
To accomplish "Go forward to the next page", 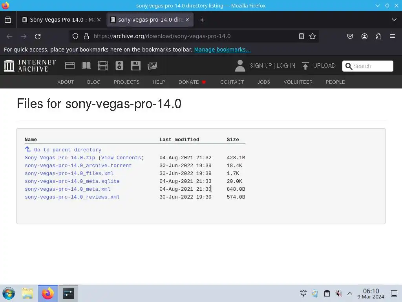I will pyautogui.click(x=24, y=37).
